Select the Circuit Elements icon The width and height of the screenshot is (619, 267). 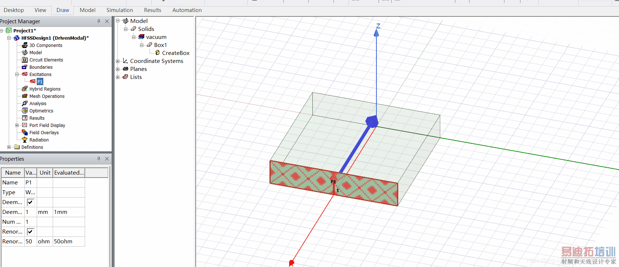coord(25,60)
